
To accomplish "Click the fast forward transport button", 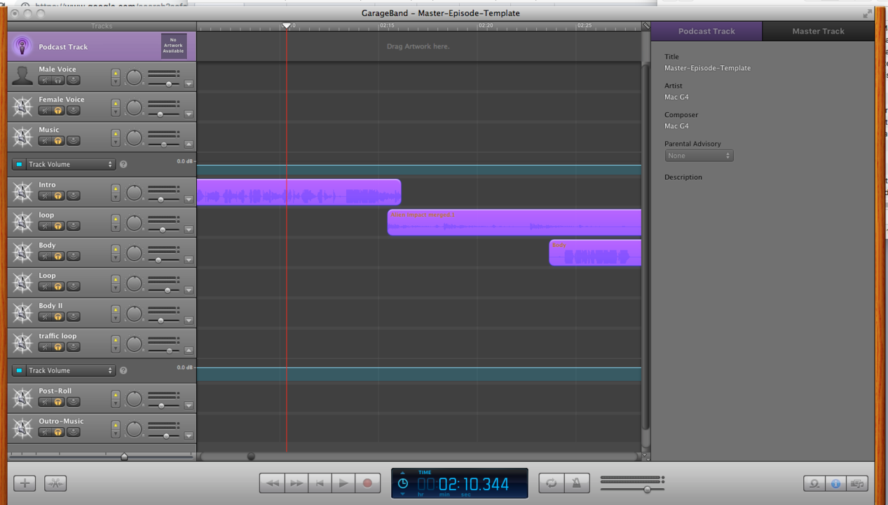I will pyautogui.click(x=296, y=483).
